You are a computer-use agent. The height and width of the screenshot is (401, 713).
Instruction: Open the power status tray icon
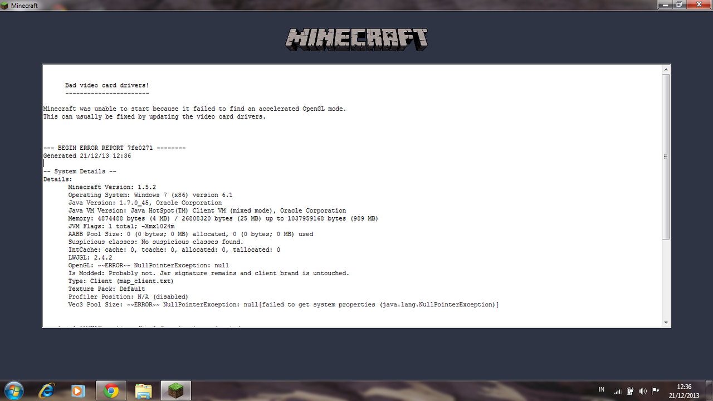630,391
